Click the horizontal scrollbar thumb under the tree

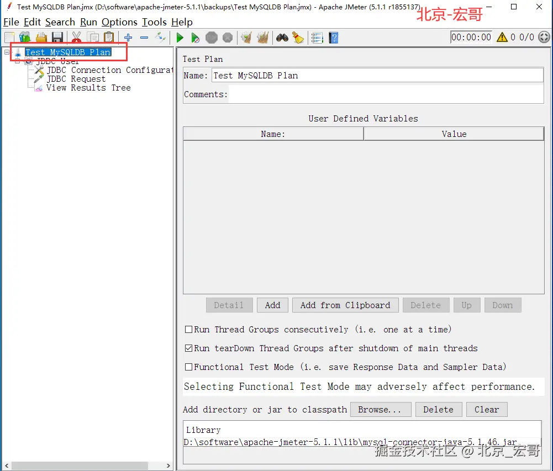[80, 465]
